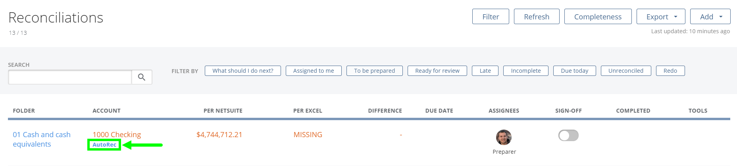Refresh the reconciliations list
The image size is (737, 166).
point(537,17)
